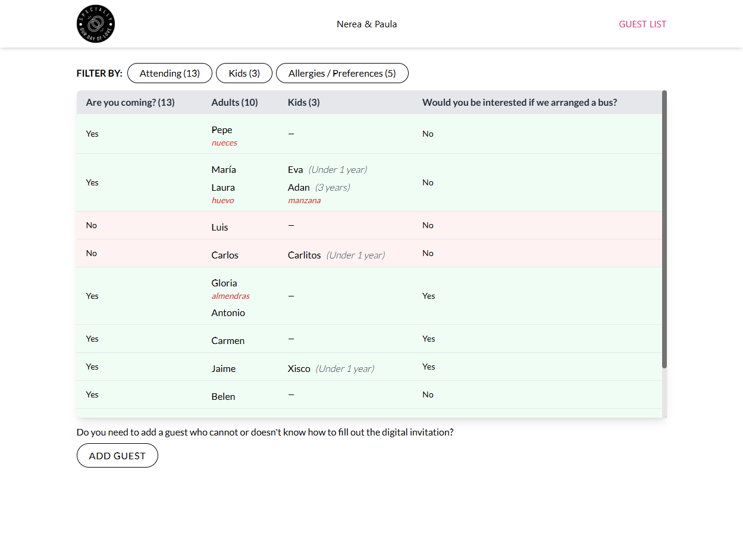
Task: Click Belen row's bus answer No
Action: click(428, 394)
